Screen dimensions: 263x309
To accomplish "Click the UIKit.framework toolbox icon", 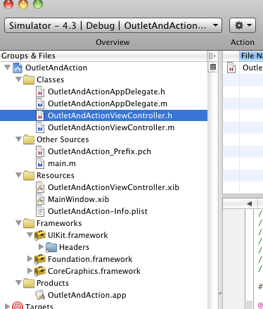I will point(40,235).
